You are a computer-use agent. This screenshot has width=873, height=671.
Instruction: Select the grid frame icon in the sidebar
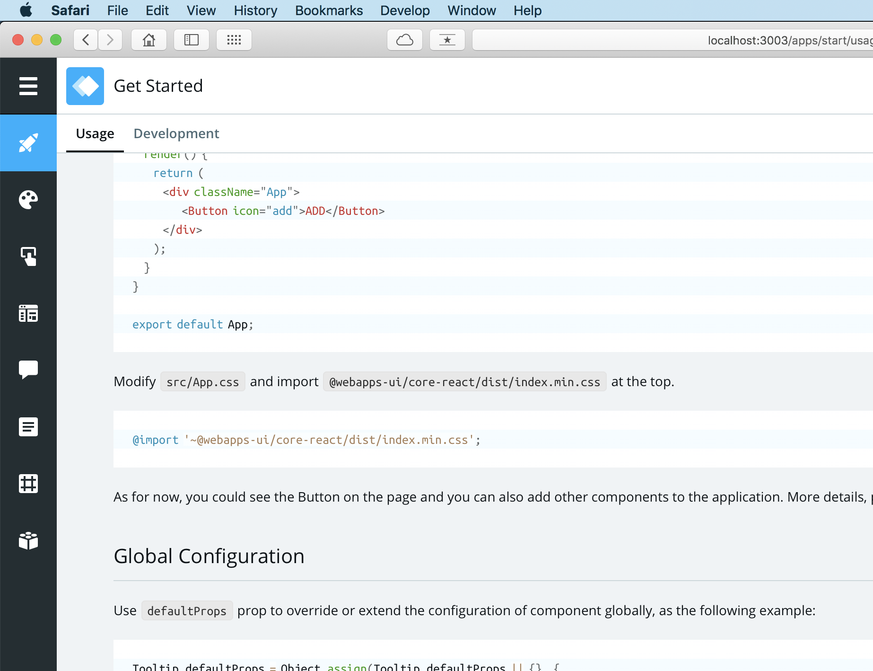(28, 483)
